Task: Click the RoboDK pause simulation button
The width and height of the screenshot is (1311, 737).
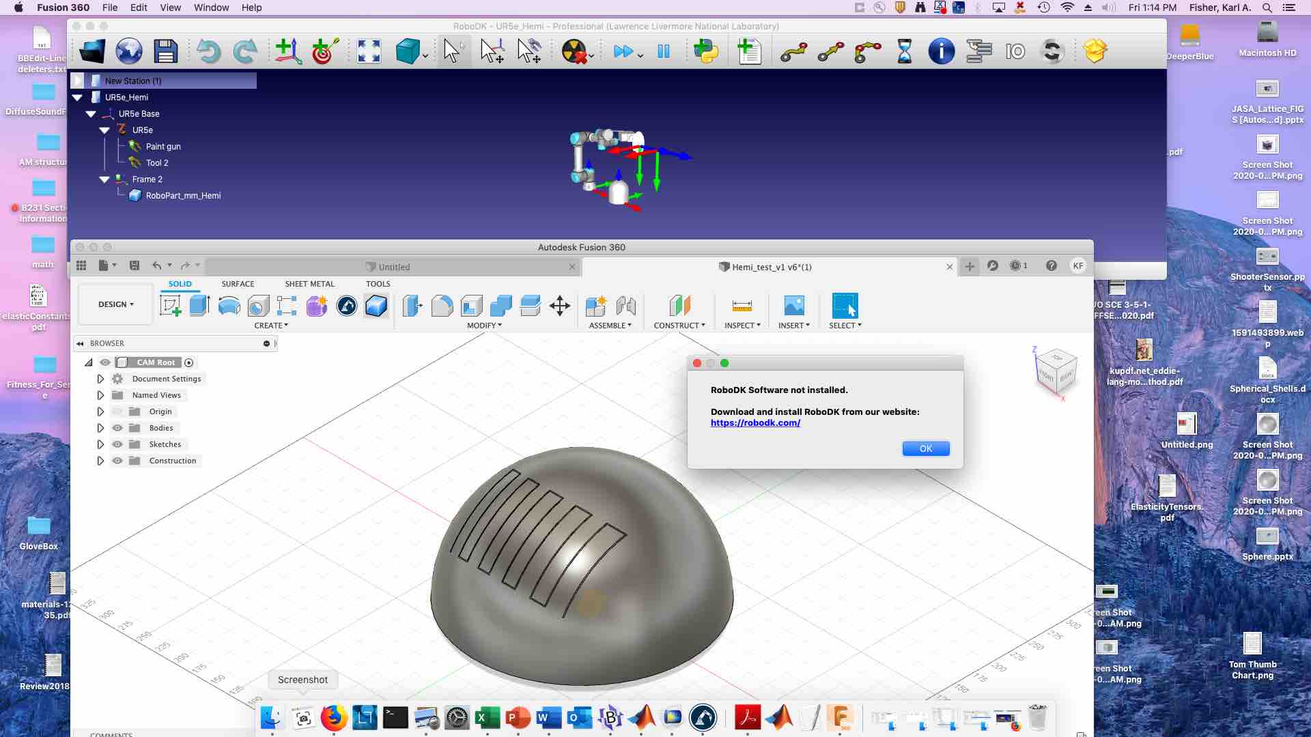Action: [663, 51]
